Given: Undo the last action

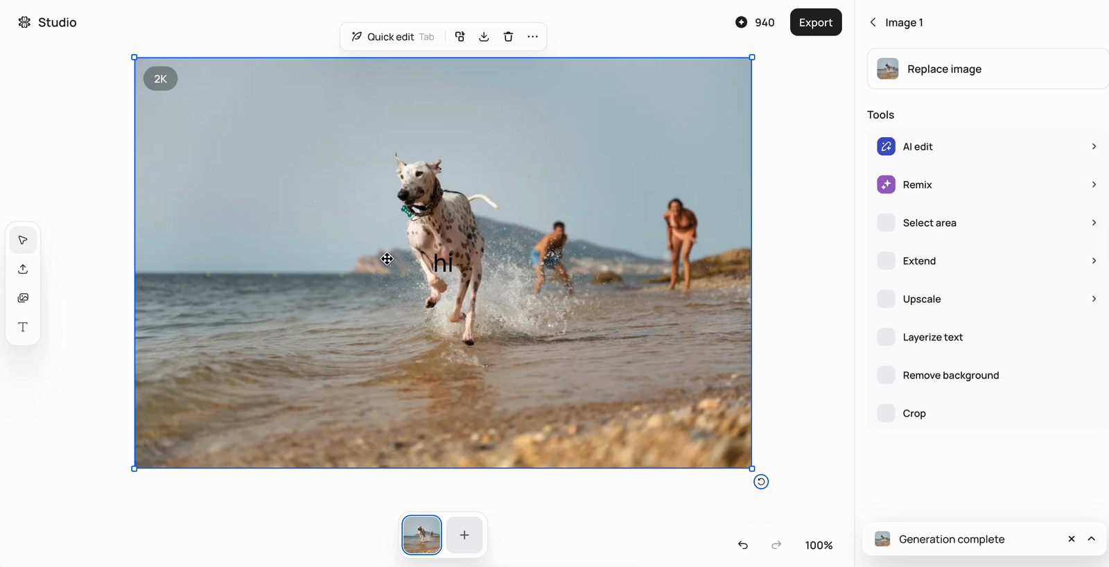Looking at the screenshot, I should [x=743, y=546].
